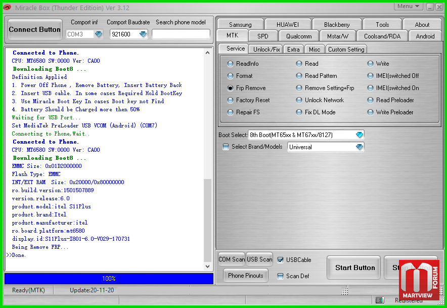Select the Factory Reset radio option

click(230, 100)
